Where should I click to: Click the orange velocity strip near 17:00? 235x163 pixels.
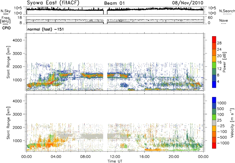pos(153,150)
